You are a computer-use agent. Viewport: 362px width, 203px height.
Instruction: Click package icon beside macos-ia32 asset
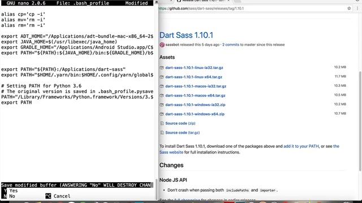162,86
